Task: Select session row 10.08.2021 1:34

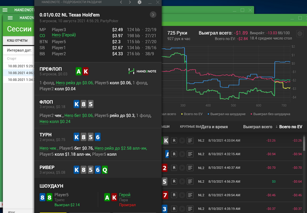Action: coord(19,80)
